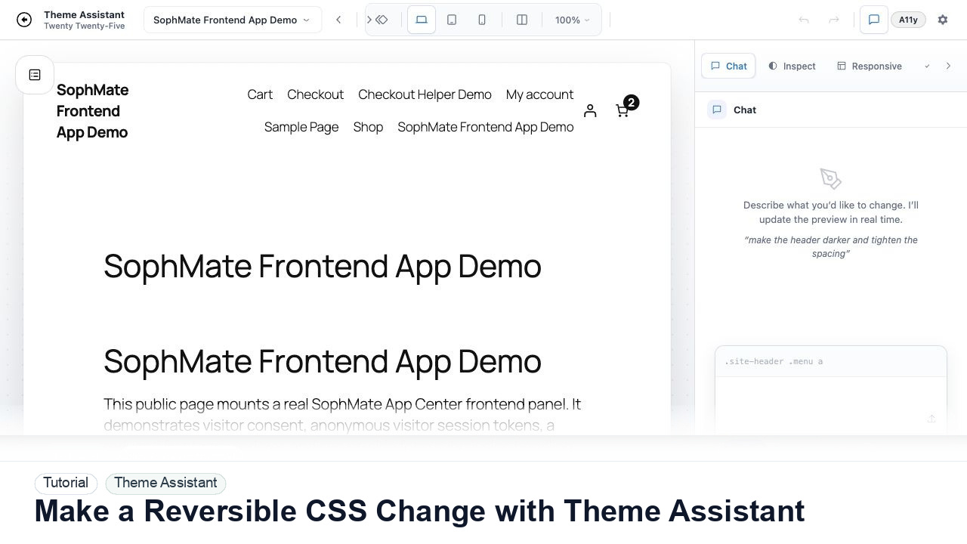Click the small checkmark tab icon

[x=927, y=66]
